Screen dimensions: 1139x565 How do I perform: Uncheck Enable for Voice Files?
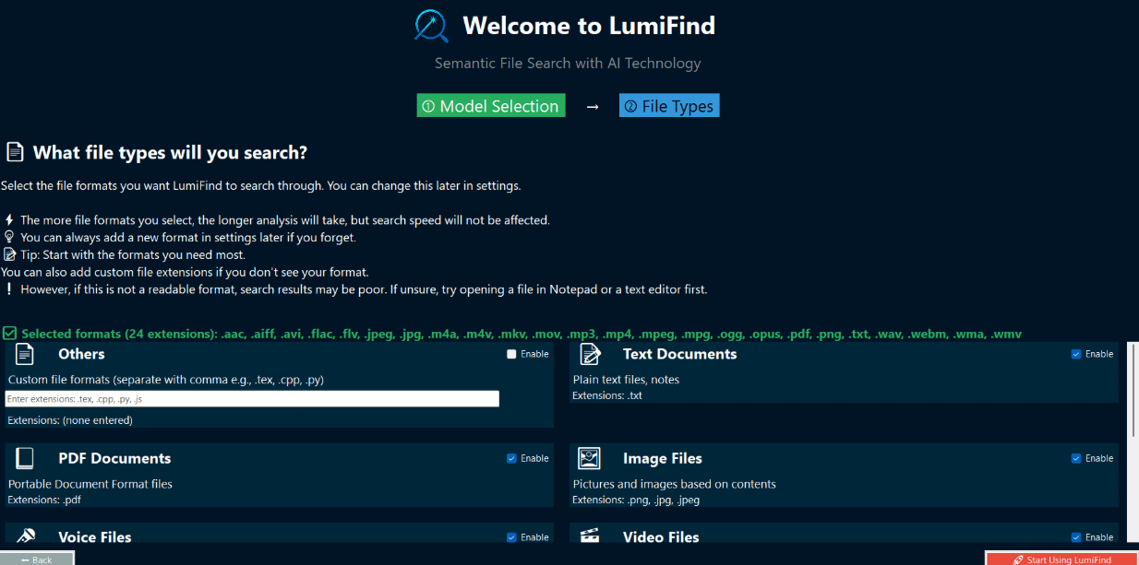pos(511,537)
